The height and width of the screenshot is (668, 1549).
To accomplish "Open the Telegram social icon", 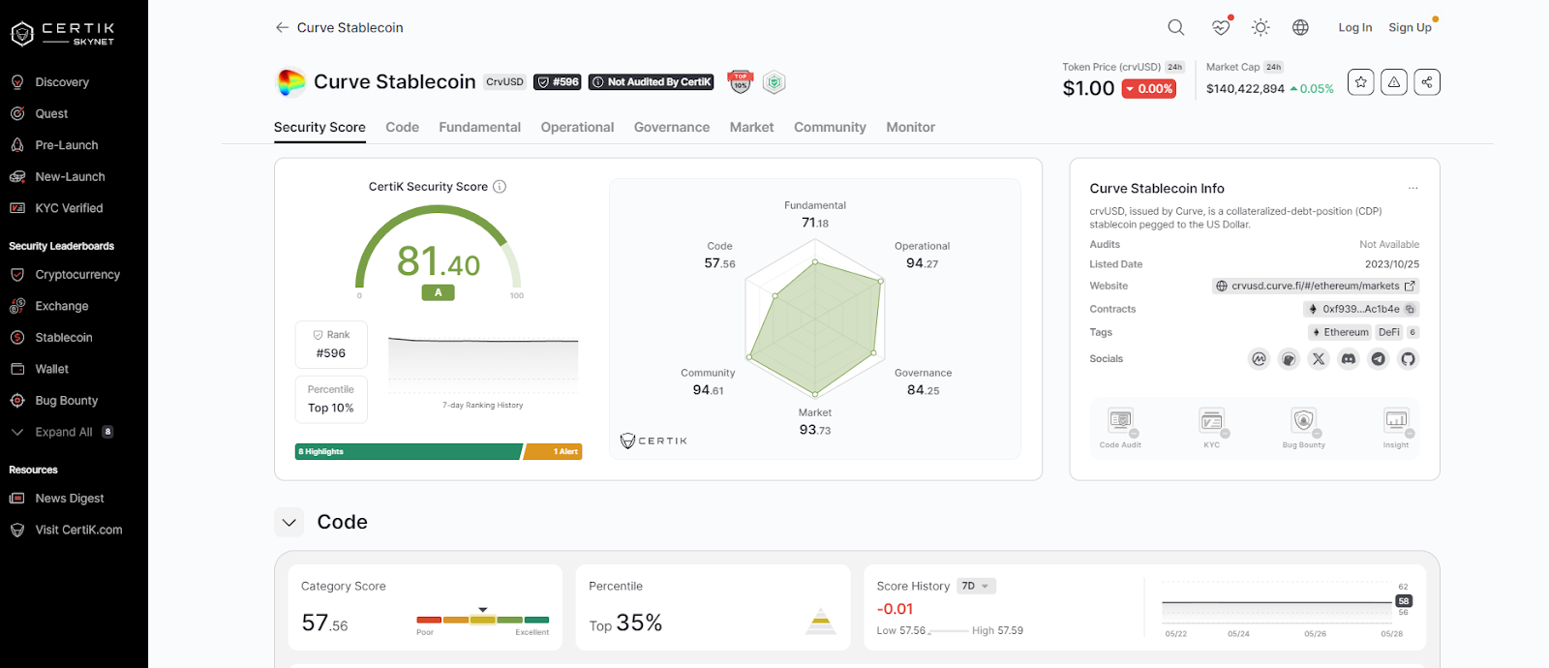I will pos(1379,359).
